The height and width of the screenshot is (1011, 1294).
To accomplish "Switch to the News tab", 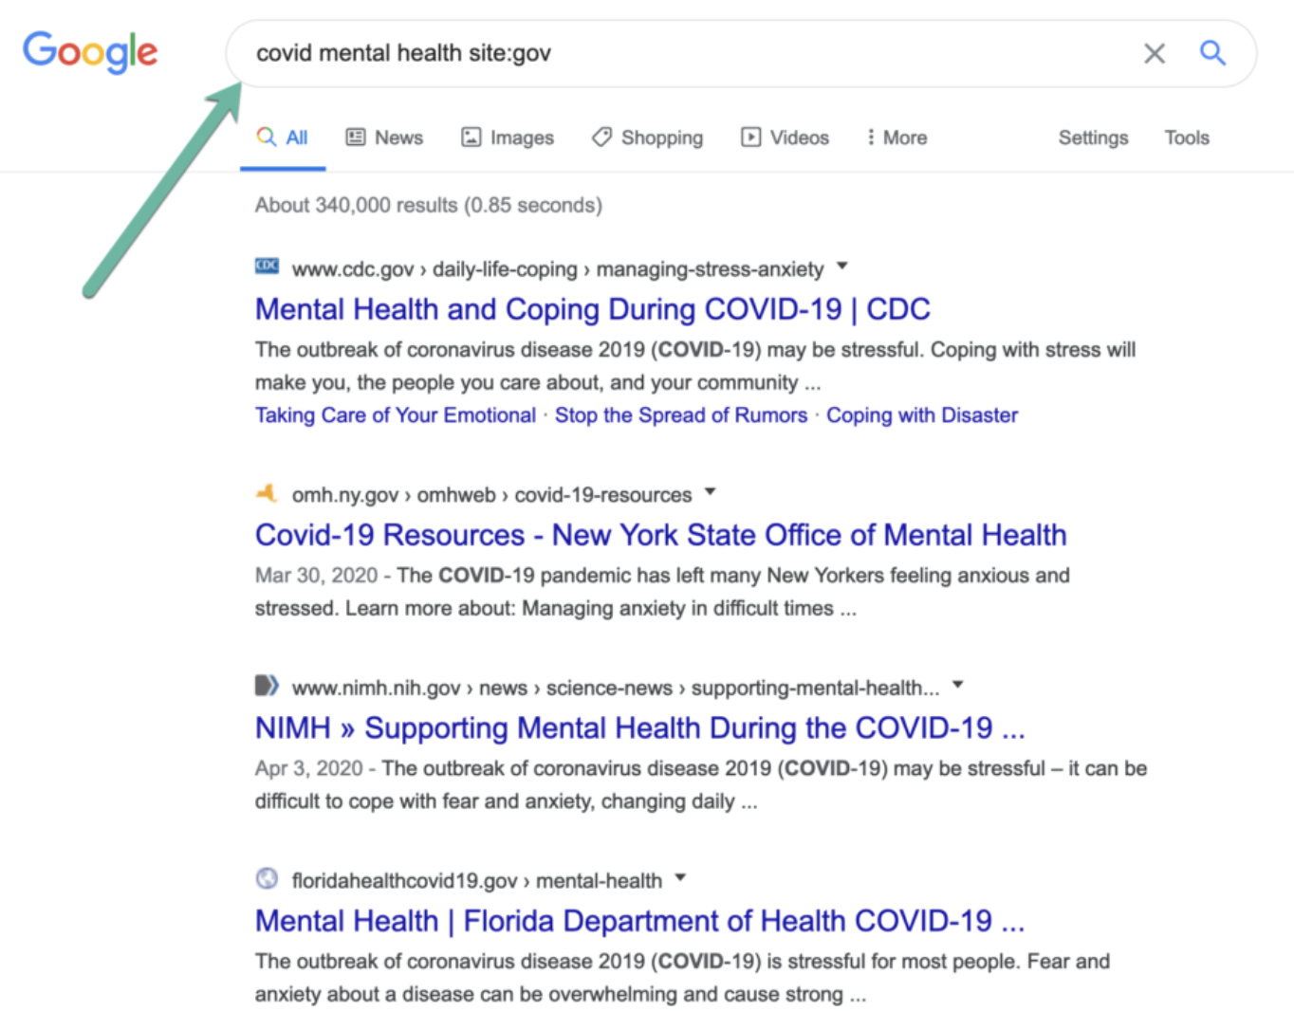I will coord(384,138).
